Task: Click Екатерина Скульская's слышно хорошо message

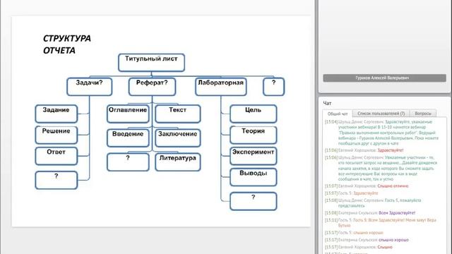Action: click(367, 240)
